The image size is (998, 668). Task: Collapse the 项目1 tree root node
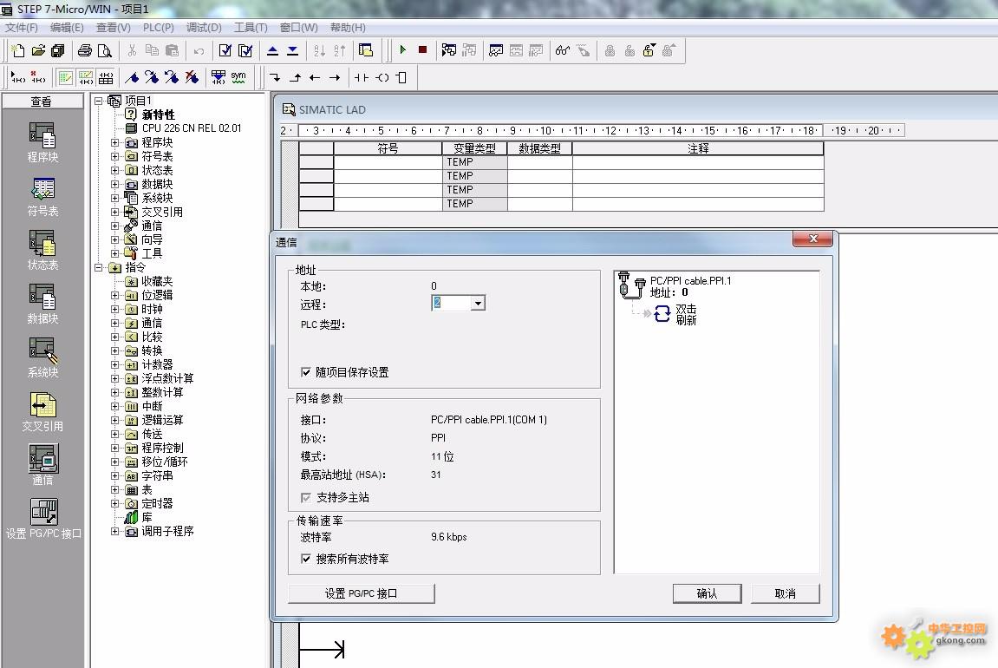pyautogui.click(x=99, y=101)
